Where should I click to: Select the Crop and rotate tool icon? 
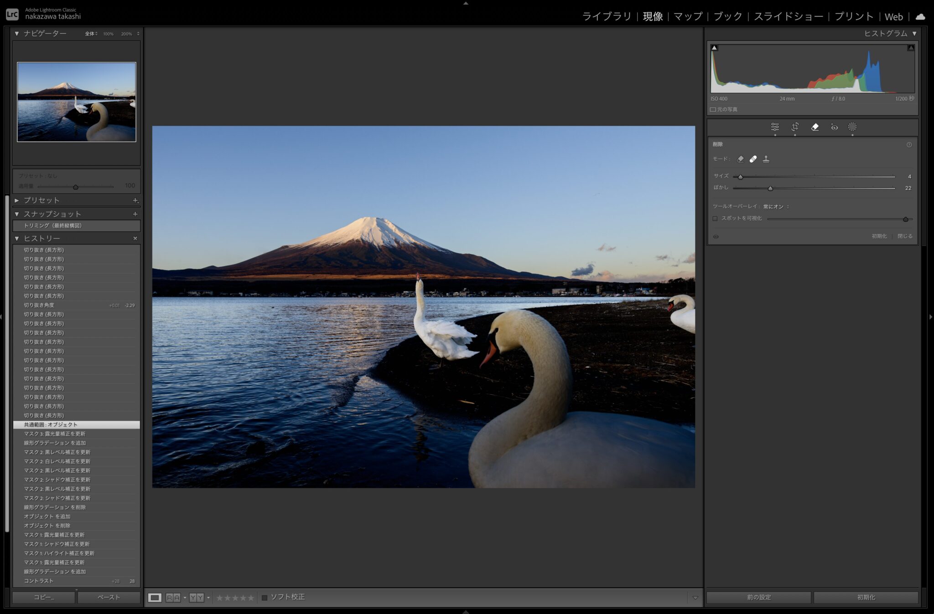tap(795, 127)
